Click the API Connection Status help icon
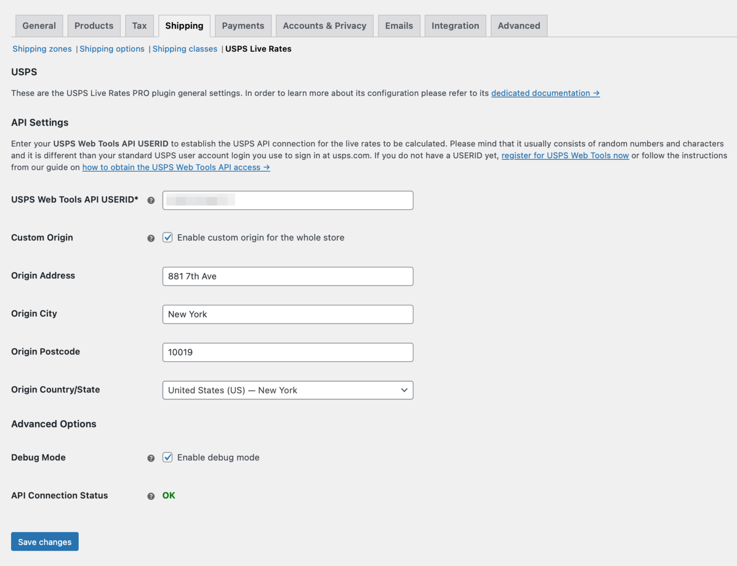The image size is (737, 566). pyautogui.click(x=151, y=496)
